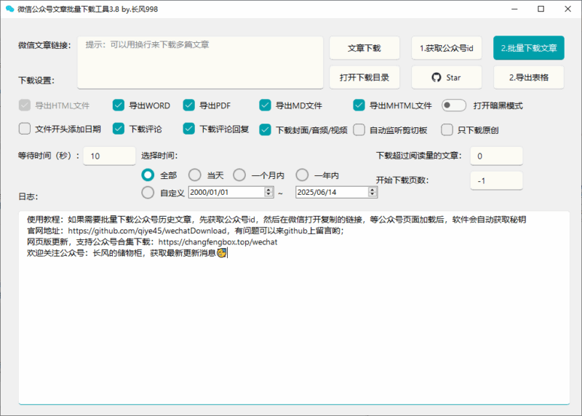Select the 自定义 date range radio button
This screenshot has height=416, width=582.
tap(148, 192)
